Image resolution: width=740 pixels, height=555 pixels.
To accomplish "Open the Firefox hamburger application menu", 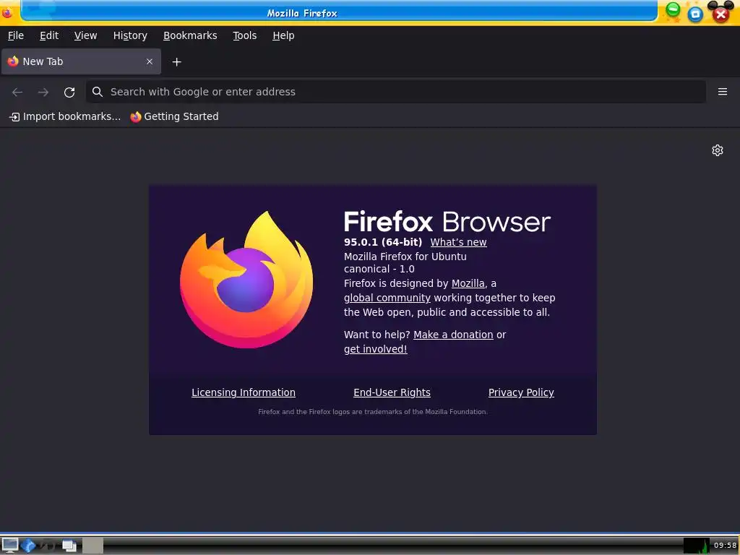I will pos(722,92).
